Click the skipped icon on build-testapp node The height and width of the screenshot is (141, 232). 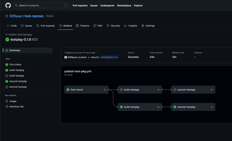coord(121,90)
